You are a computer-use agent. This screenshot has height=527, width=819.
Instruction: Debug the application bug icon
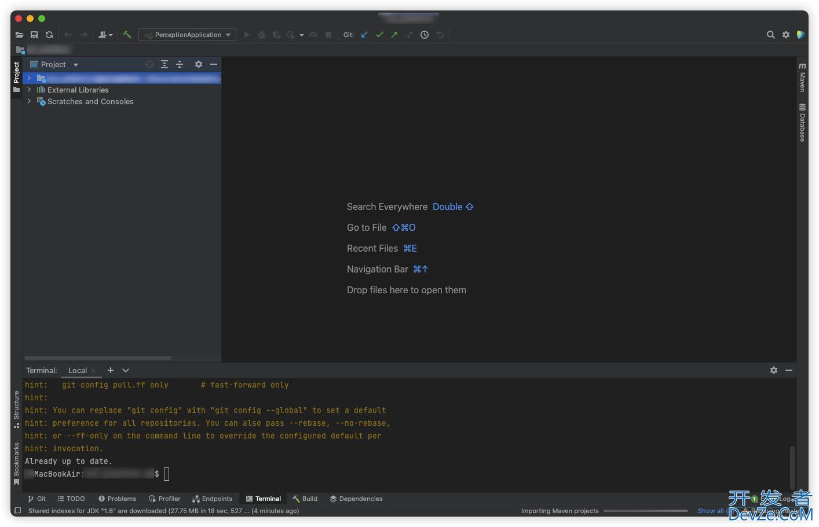(262, 35)
